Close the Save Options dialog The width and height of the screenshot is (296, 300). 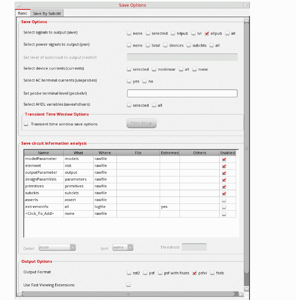coord(247,5)
